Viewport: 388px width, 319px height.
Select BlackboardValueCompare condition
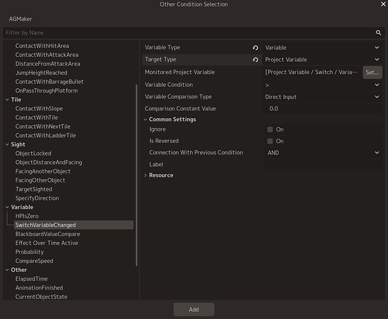[x=47, y=234]
